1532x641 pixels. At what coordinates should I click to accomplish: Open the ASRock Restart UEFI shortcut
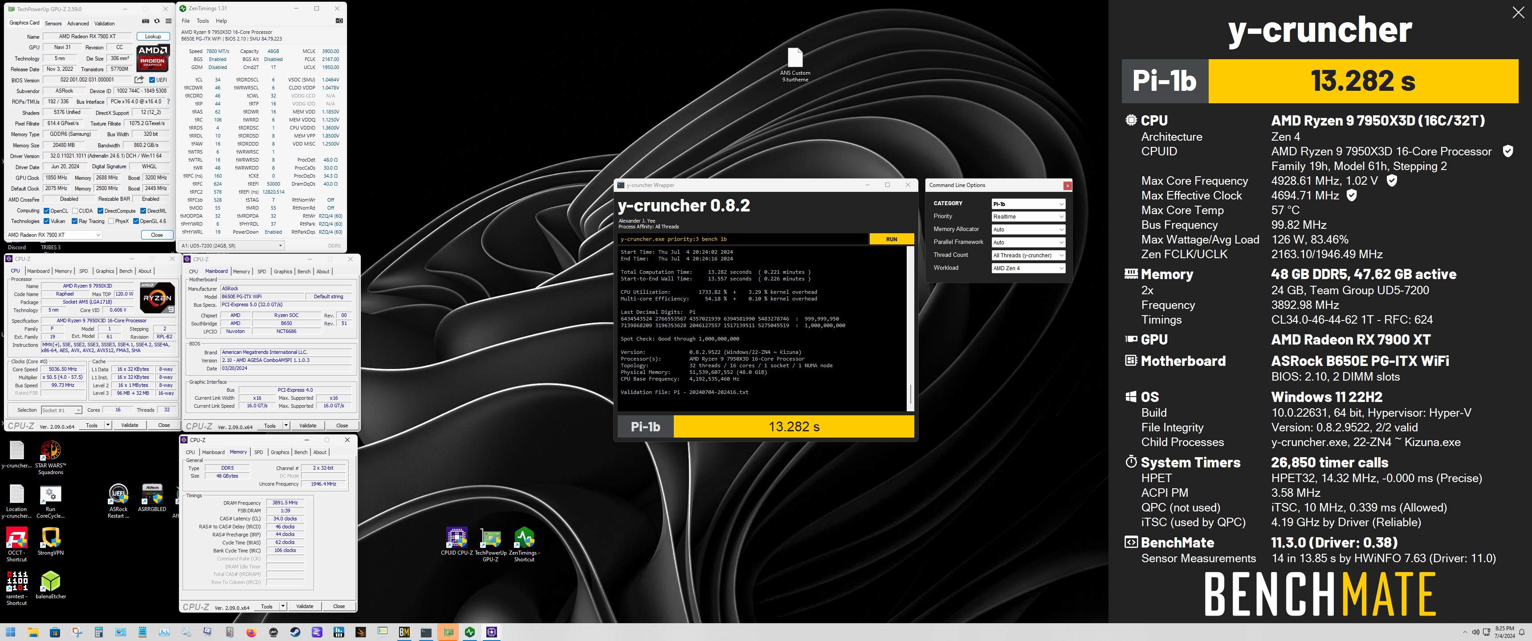(118, 502)
